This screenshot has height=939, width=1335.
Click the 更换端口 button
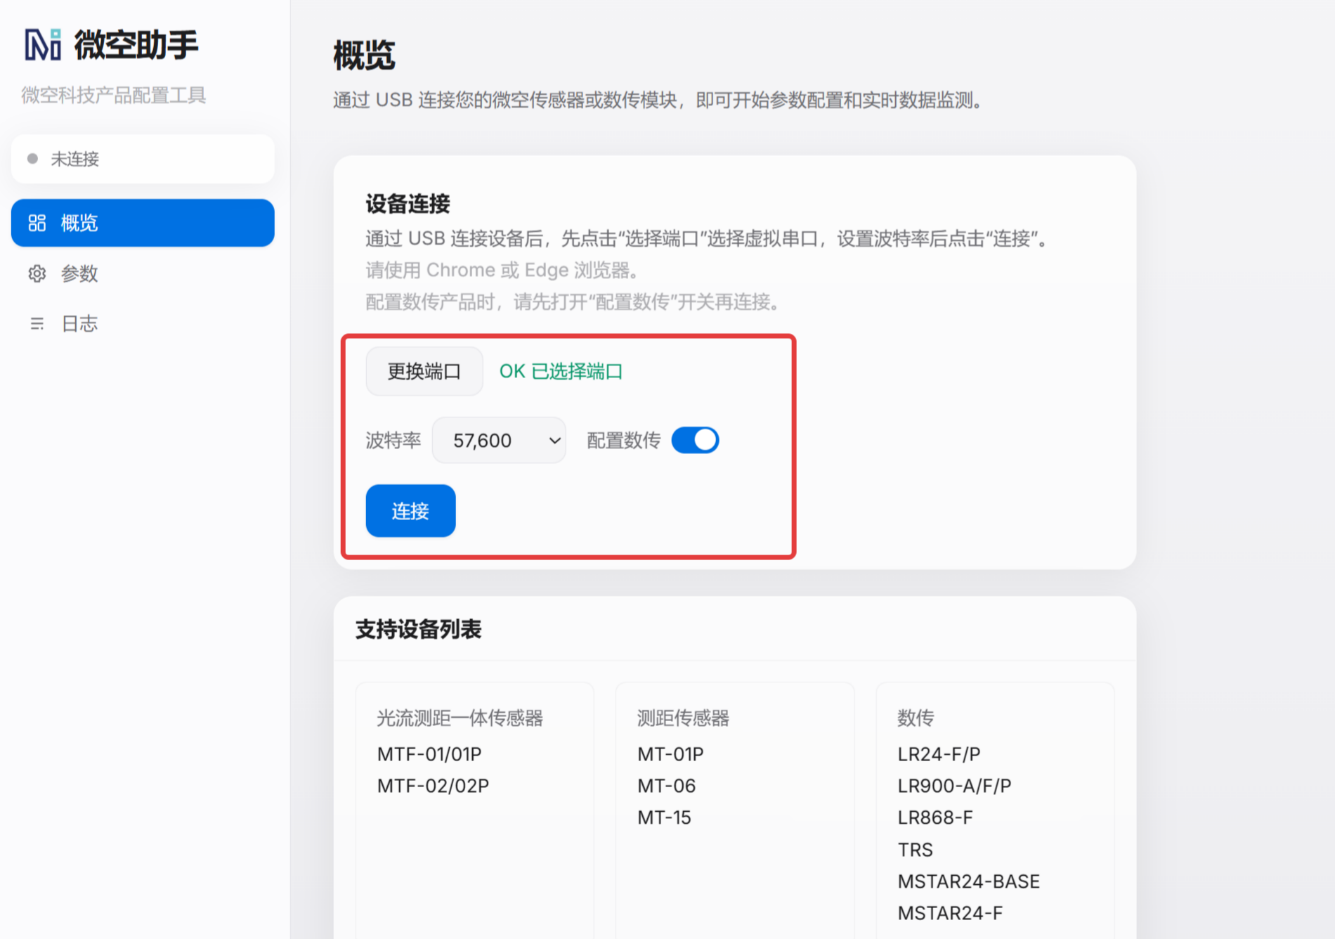pos(424,371)
